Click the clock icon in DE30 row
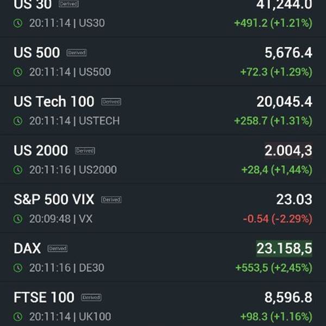Screen dimensions: 326x326 pos(18,268)
